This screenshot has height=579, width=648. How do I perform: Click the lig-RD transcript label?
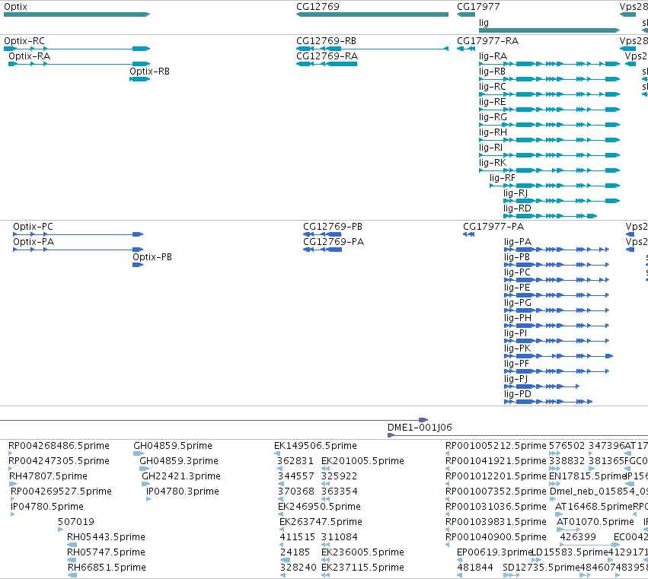517,208
